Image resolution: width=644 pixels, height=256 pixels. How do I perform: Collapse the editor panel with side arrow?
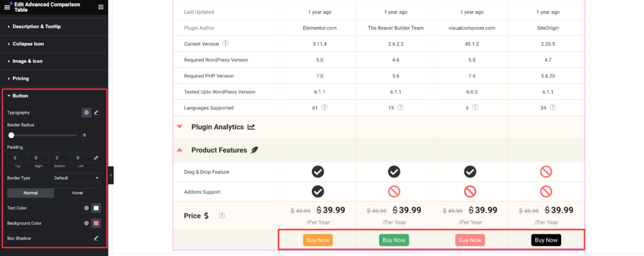111,175
